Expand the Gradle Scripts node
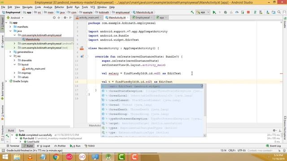 tap(6, 81)
